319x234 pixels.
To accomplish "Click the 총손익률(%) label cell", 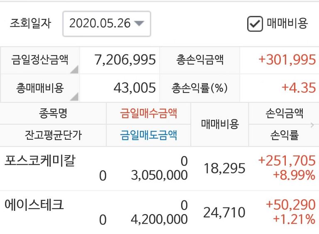I will point(200,88).
